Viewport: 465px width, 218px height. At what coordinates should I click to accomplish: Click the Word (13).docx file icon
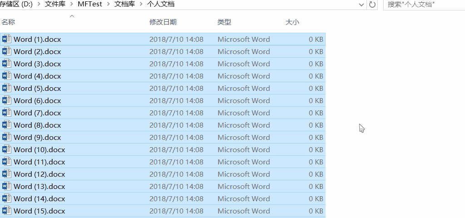coord(6,186)
